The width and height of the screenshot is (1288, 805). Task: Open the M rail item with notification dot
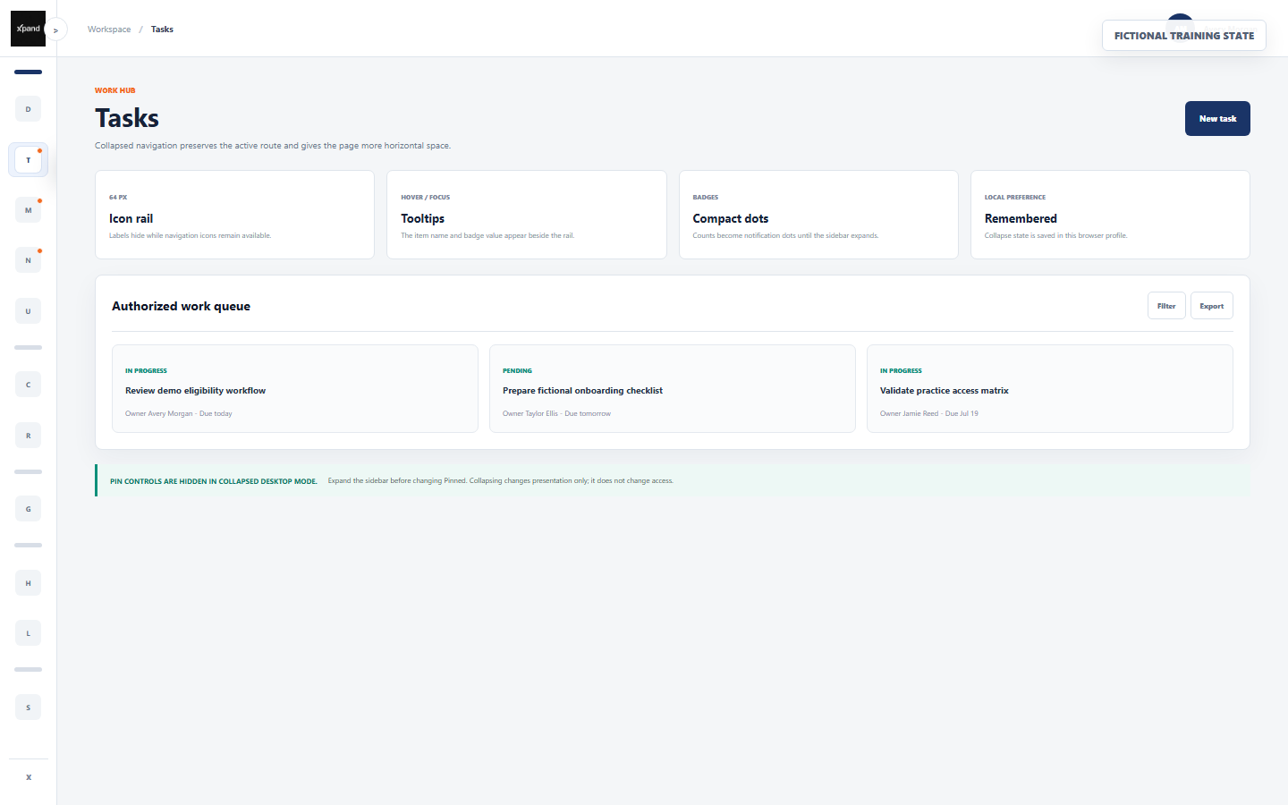(x=28, y=210)
